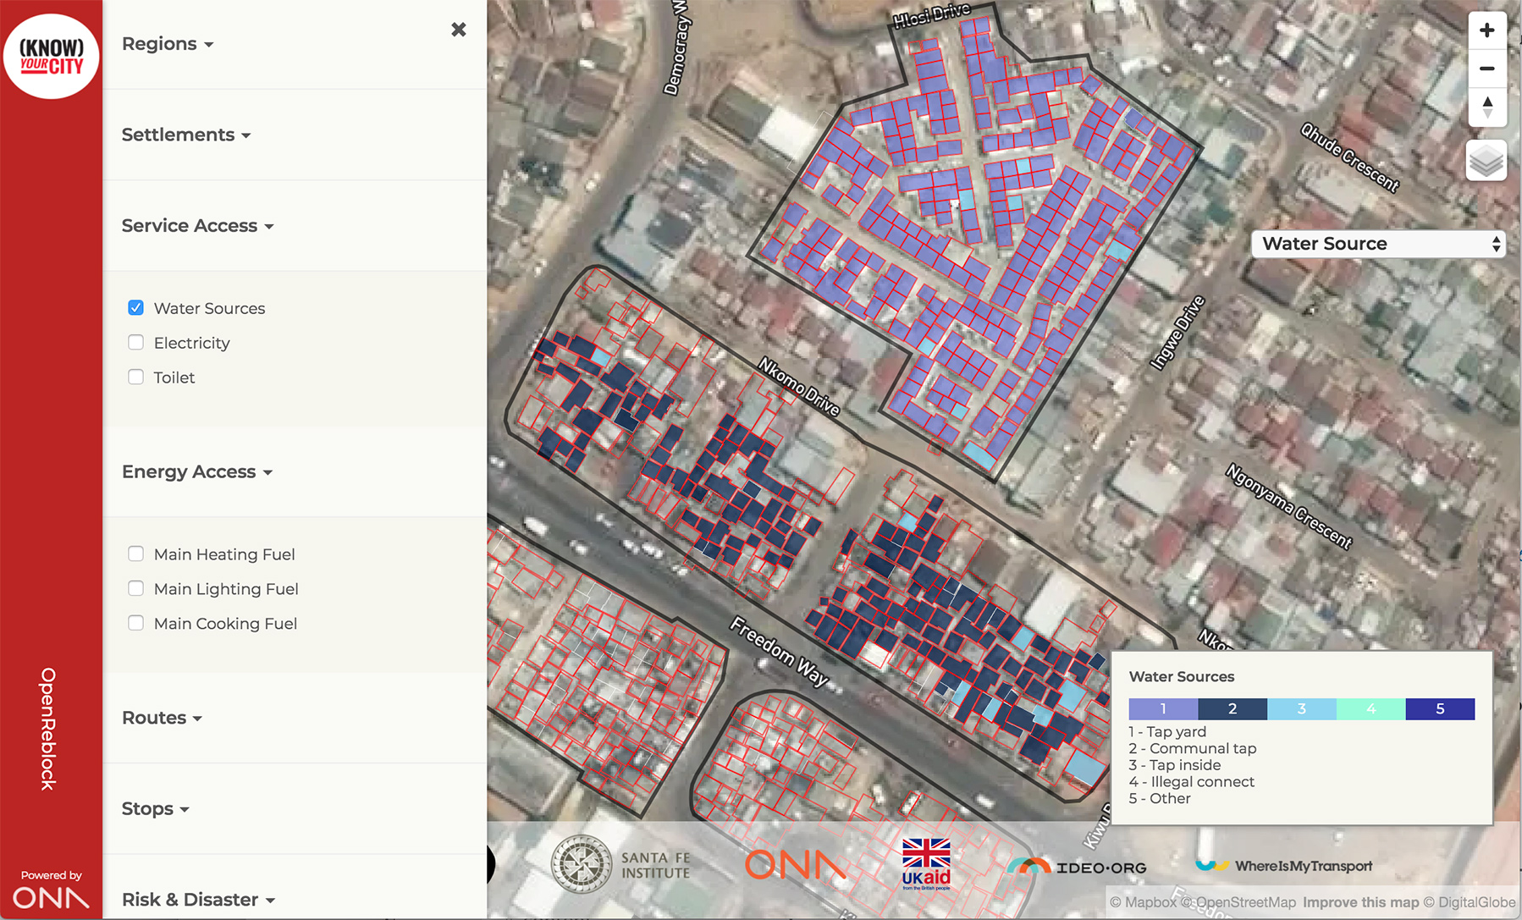1522x920 pixels.
Task: Expand the Regions section
Action: 168,44
